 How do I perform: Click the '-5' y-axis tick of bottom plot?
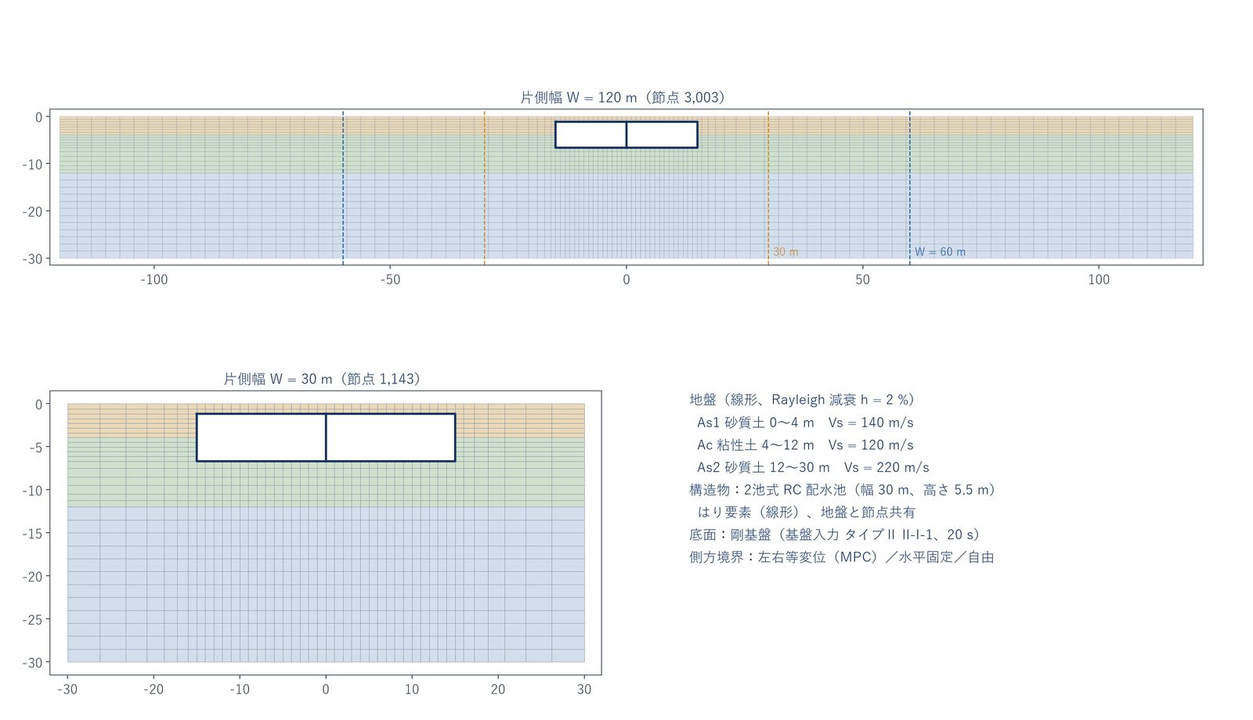click(36, 448)
